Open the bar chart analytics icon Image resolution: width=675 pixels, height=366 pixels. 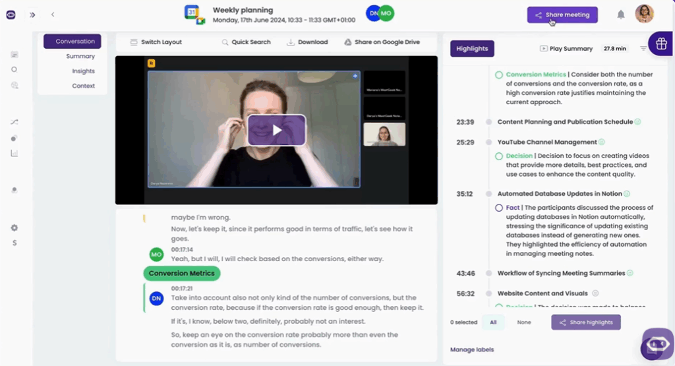tap(15, 153)
